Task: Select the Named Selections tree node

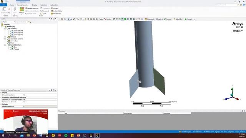Action: click(16, 45)
